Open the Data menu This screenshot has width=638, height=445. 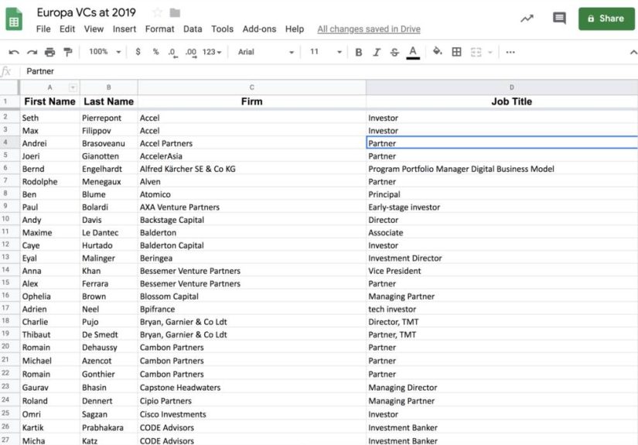(193, 29)
